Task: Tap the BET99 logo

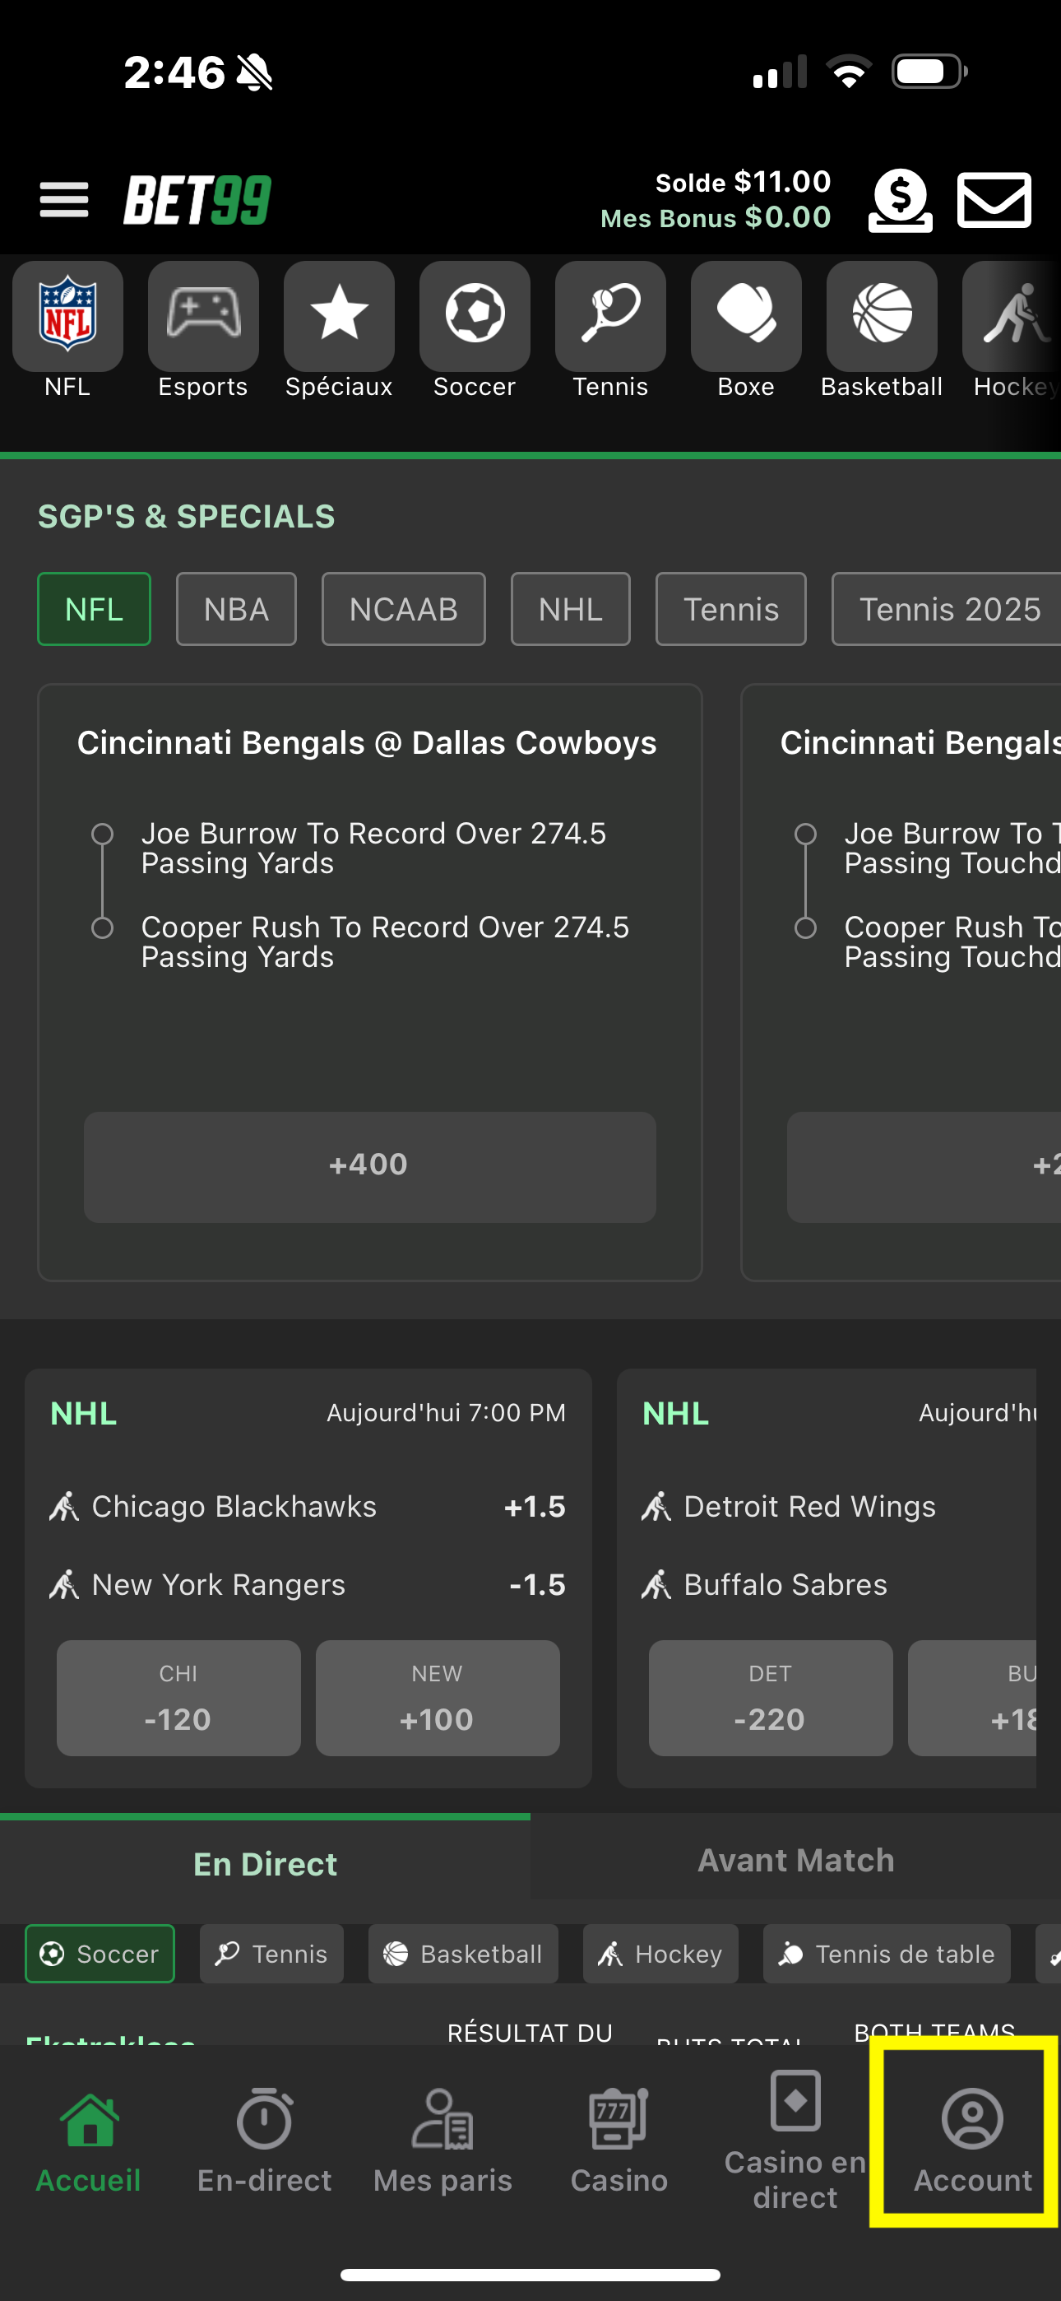Action: tap(197, 199)
